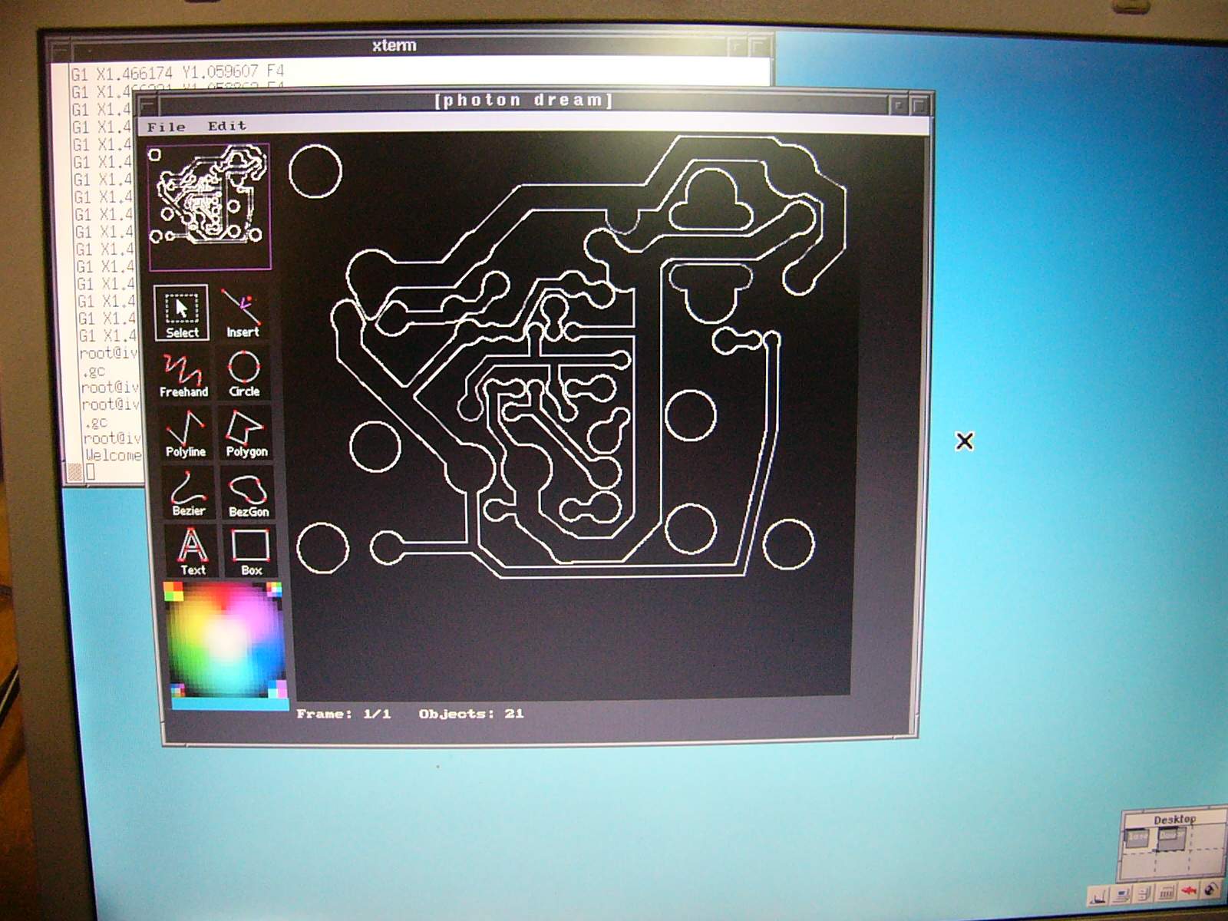Open the File menu
1228x921 pixels.
point(166,127)
